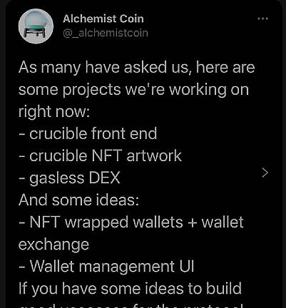286x308 pixels.
Task: Open the Alchemist Coin profile avatar
Action: coord(36,26)
